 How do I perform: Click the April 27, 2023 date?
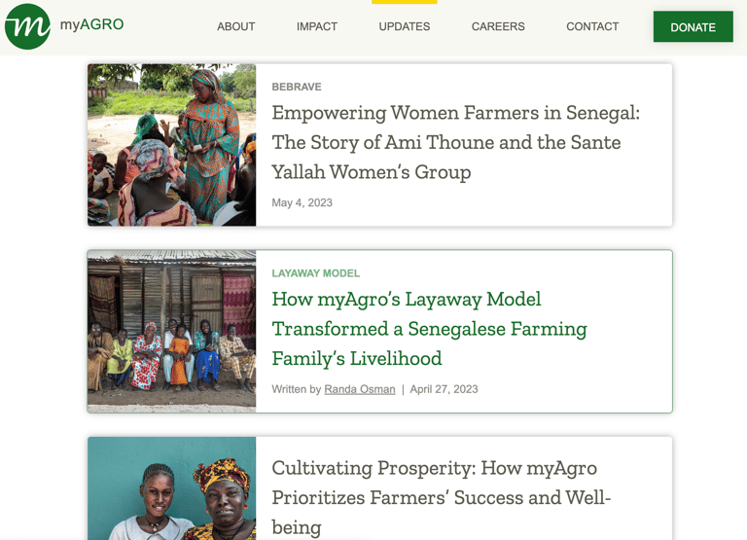click(x=444, y=389)
